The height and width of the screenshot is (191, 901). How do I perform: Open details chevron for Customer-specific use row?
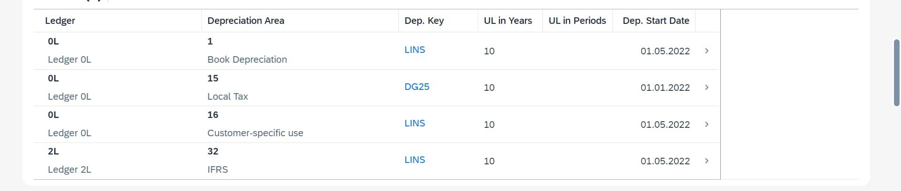(707, 124)
